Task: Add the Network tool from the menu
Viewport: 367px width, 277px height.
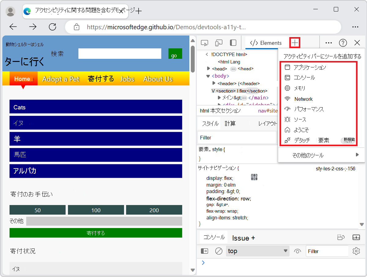Action: pyautogui.click(x=303, y=99)
